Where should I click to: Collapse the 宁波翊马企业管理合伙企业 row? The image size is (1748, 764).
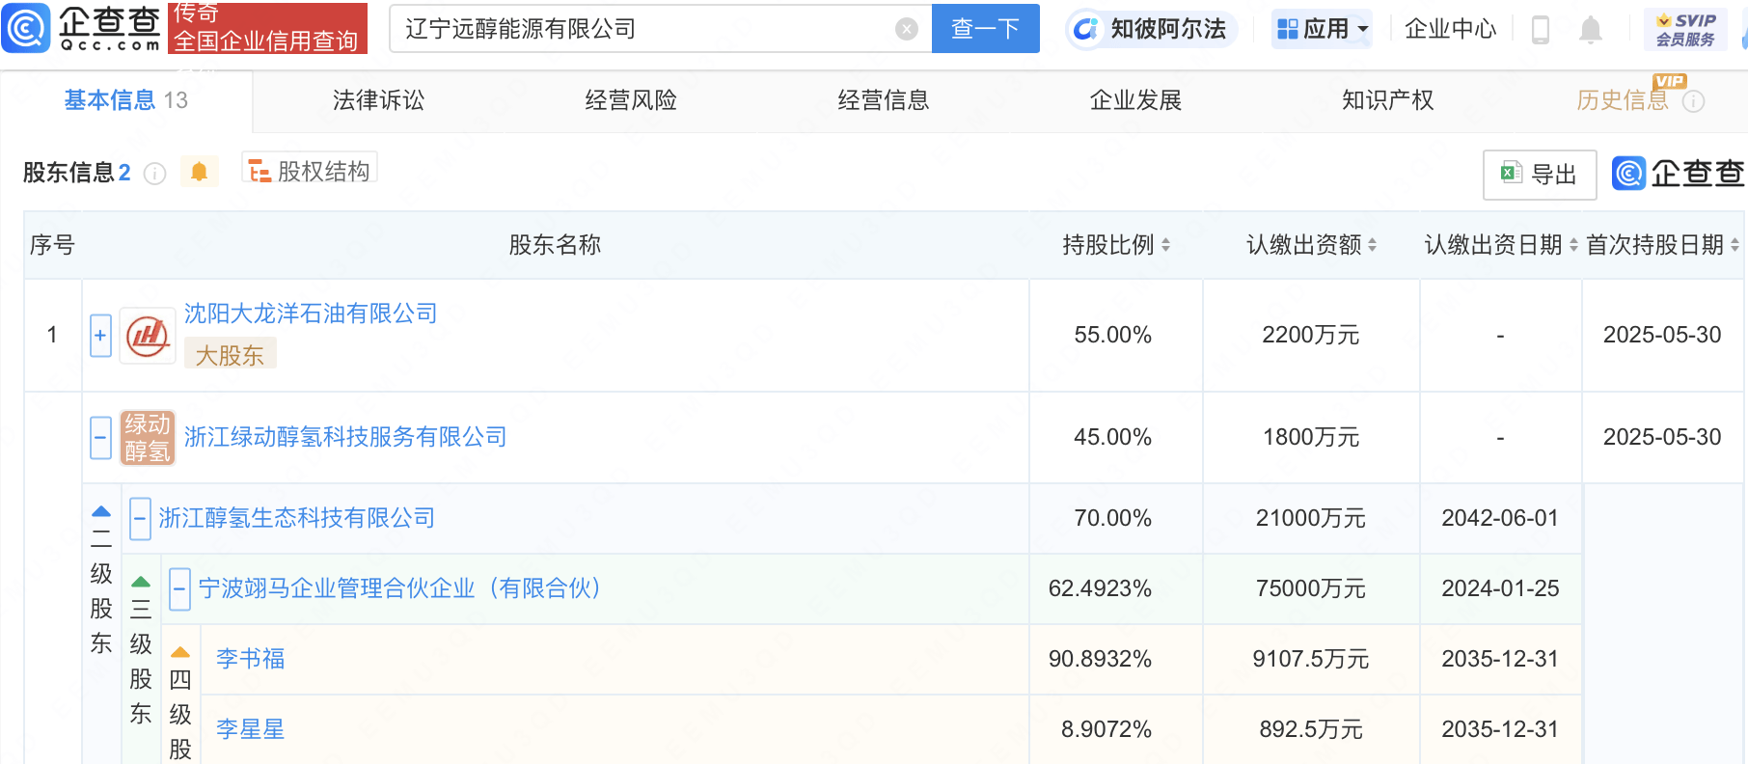(179, 589)
